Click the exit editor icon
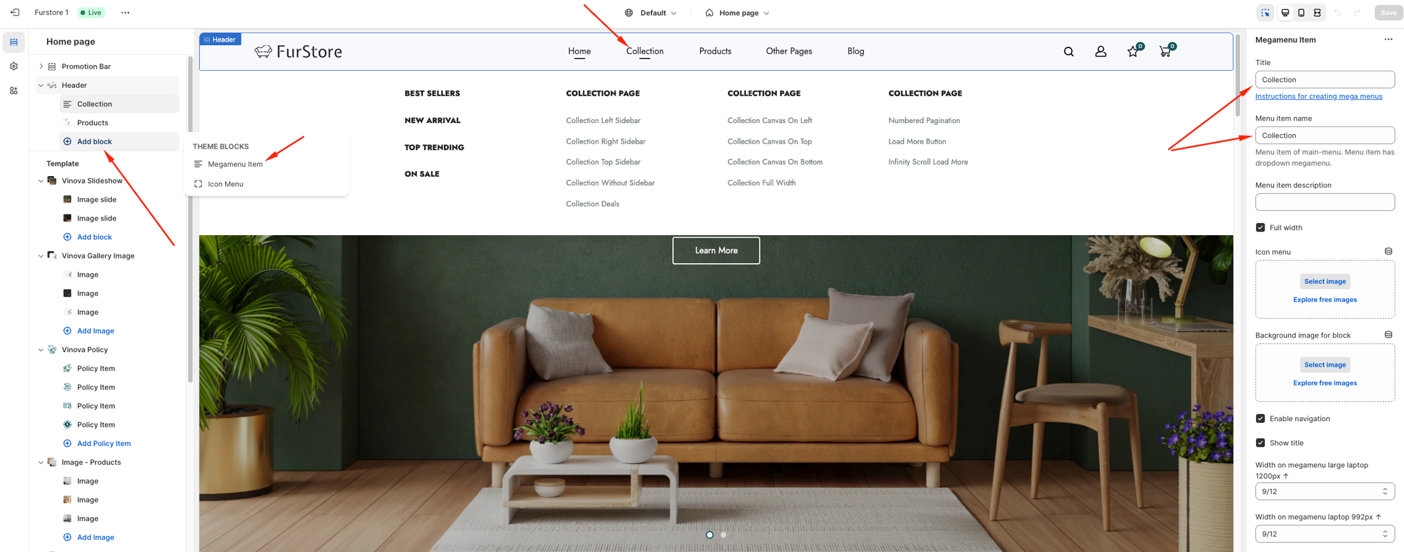This screenshot has width=1404, height=552. [15, 13]
